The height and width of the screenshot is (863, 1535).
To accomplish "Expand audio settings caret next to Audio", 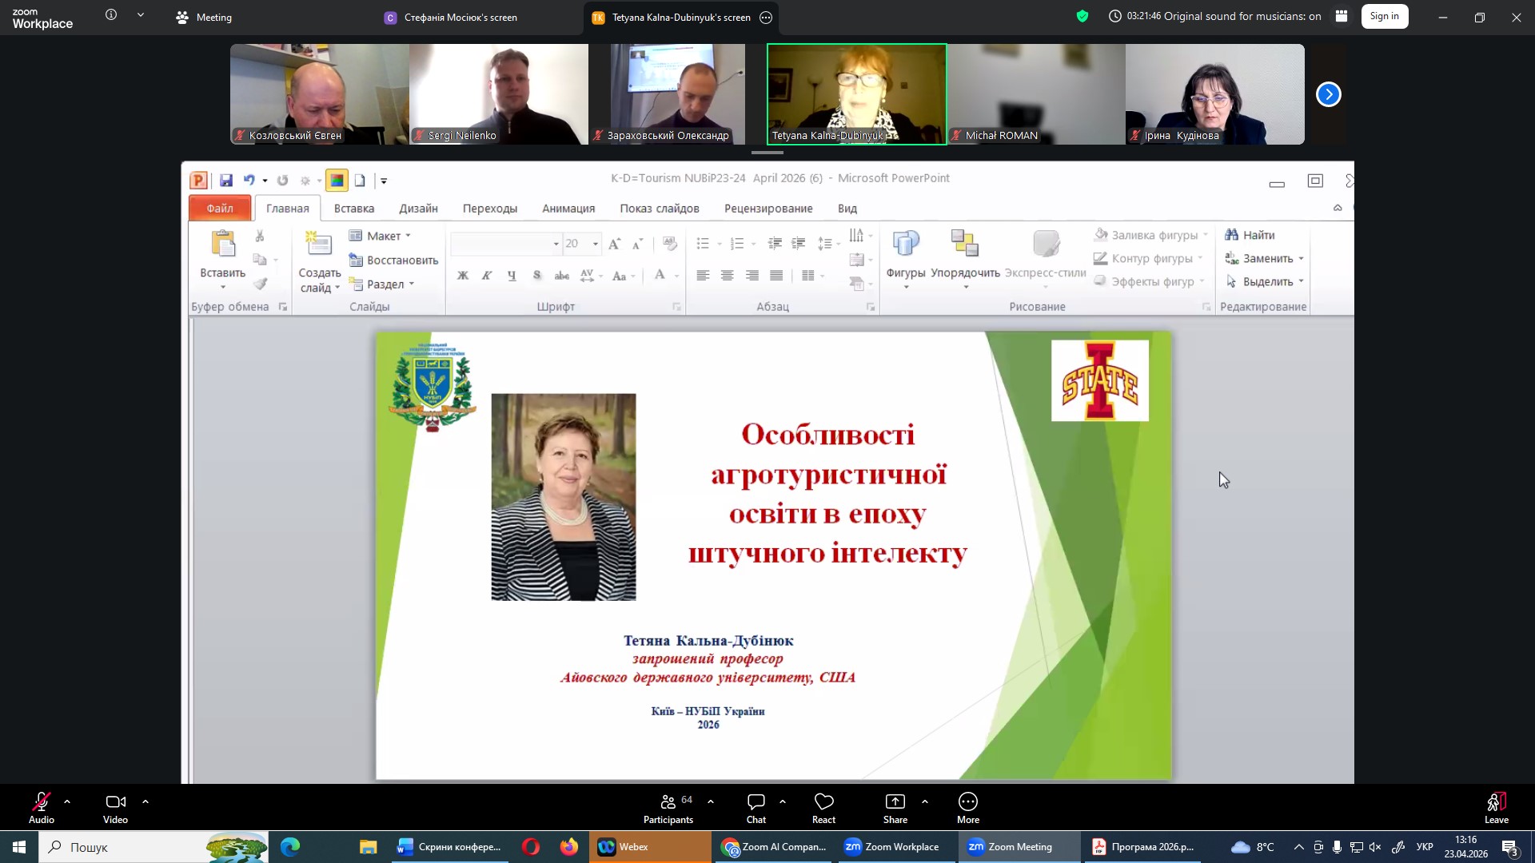I will 67,801.
